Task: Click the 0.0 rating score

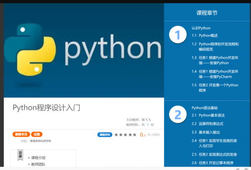Action: 143,135
